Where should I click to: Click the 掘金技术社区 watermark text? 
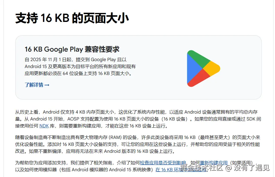click(x=202, y=168)
